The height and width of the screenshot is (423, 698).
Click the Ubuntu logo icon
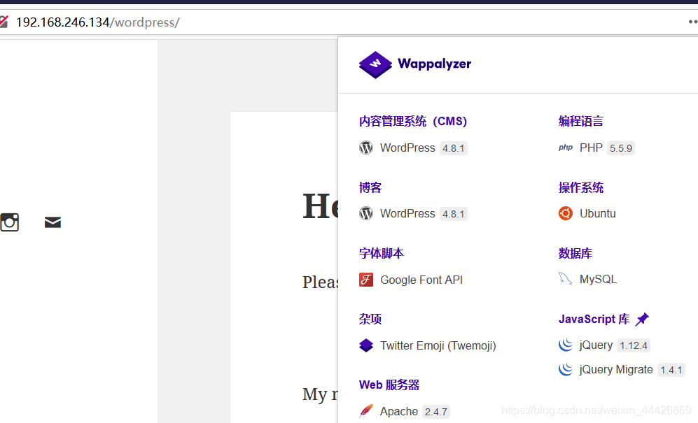566,213
